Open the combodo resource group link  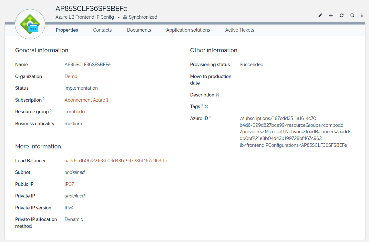[x=75, y=112]
